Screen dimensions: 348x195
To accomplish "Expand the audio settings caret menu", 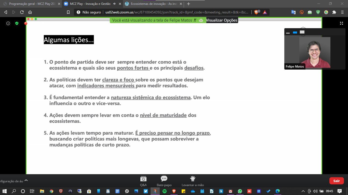I will click(26, 181).
